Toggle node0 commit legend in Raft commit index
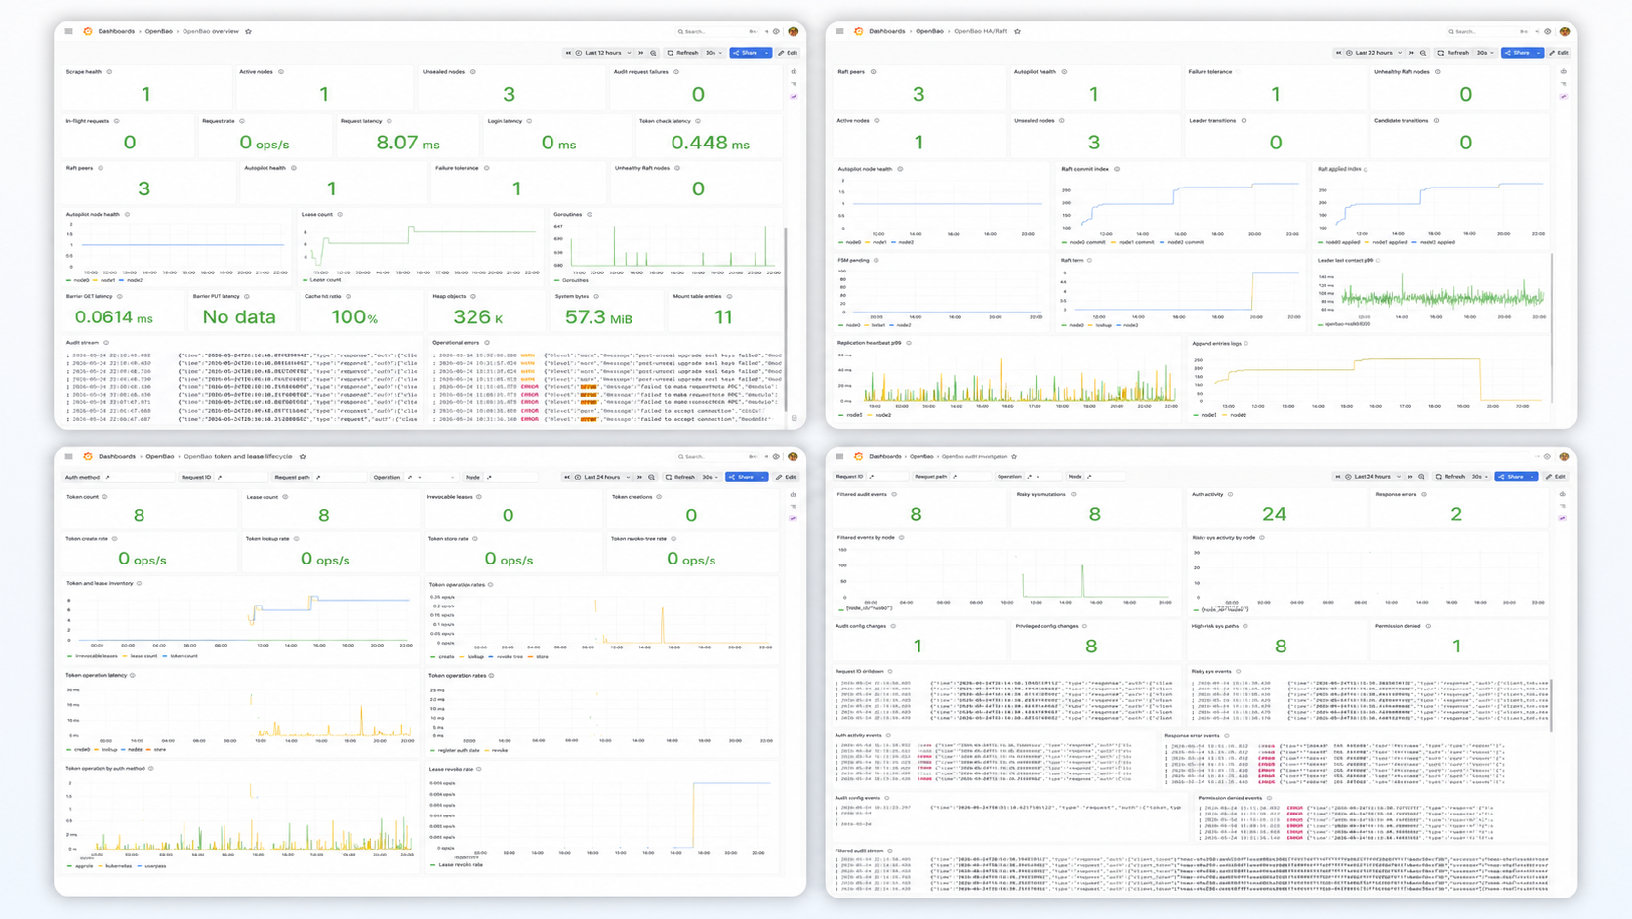The image size is (1632, 919). [1084, 242]
